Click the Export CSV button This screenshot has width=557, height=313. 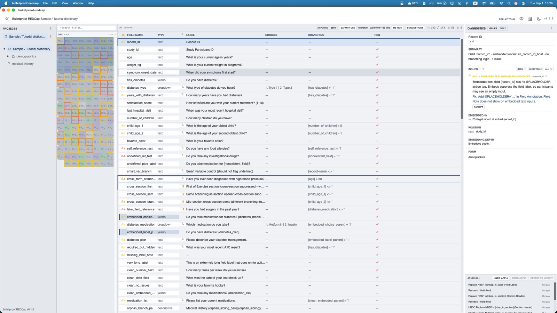click(348, 28)
